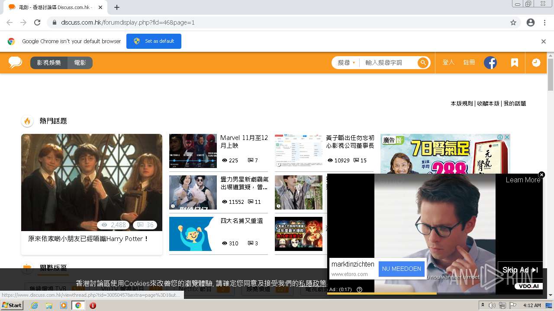Open the clock history icon
This screenshot has width=554, height=311.
point(536,63)
